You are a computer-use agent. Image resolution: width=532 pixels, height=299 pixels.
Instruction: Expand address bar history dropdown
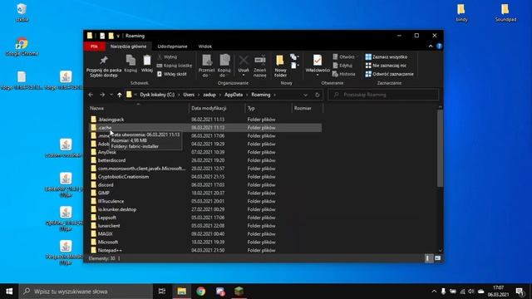pyautogui.click(x=305, y=95)
